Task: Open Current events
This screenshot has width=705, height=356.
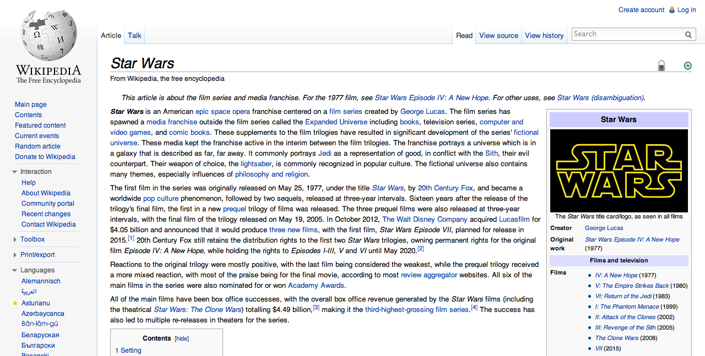Action: (x=37, y=136)
